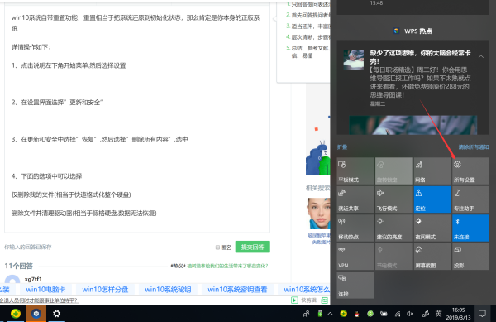The image size is (496, 322).
Task: Toggle 夜间模式 (Night light) tile
Action: click(432, 228)
